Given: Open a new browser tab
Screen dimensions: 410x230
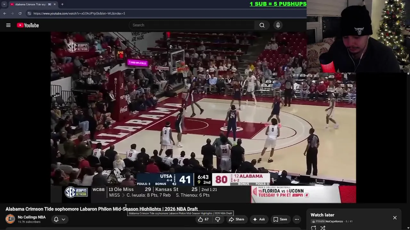Looking at the screenshot, I should 62,4.
